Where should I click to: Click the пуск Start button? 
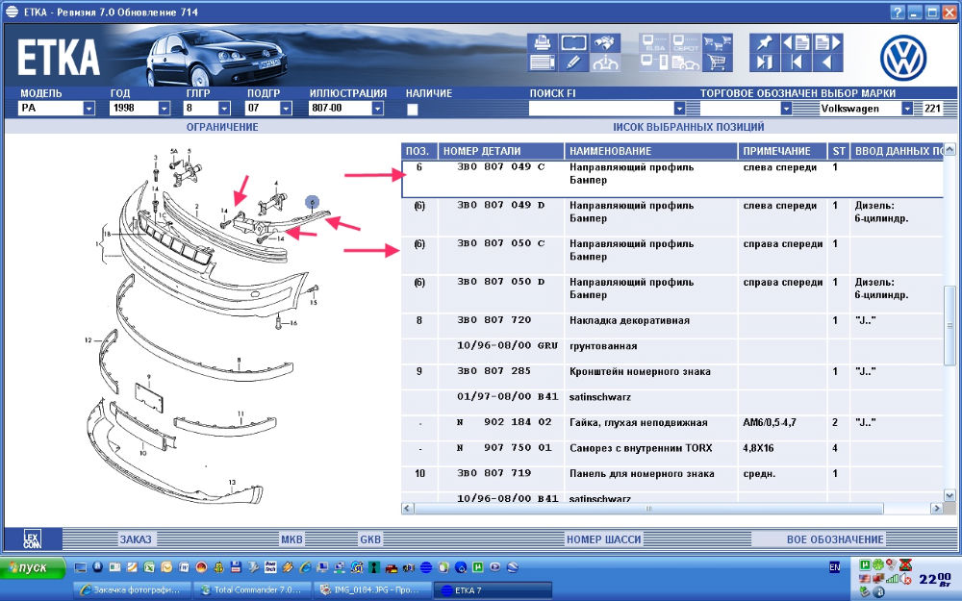(x=33, y=568)
